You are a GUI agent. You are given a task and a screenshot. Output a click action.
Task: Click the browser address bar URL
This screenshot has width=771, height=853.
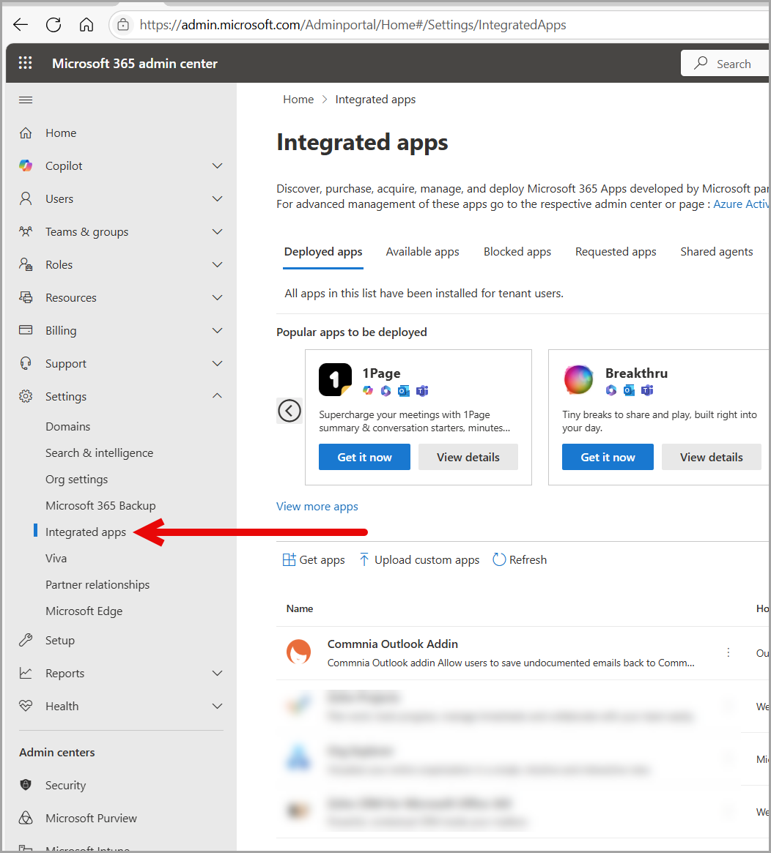[x=353, y=25]
